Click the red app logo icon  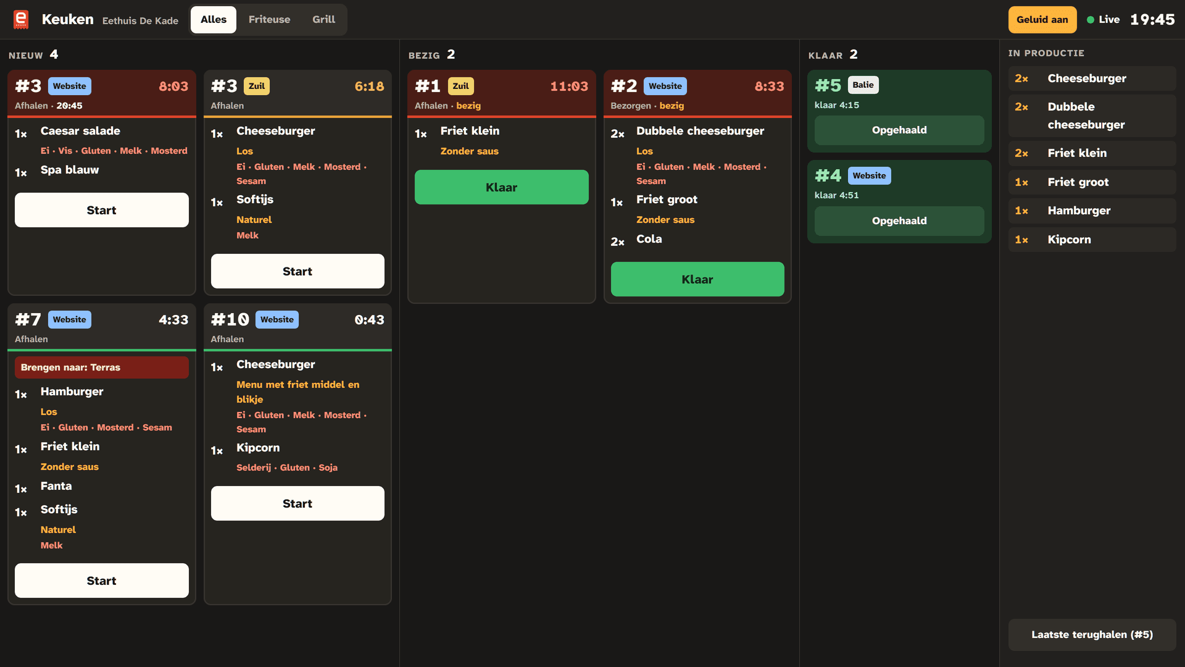[21, 20]
